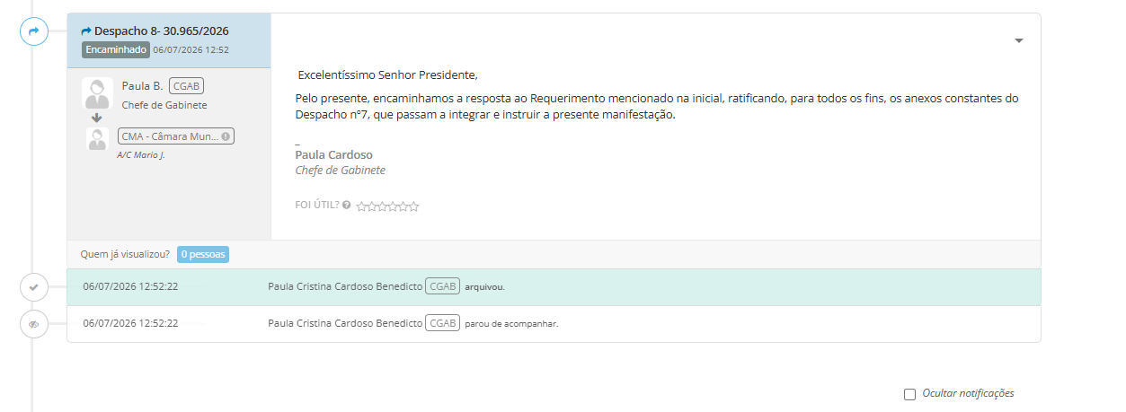The height and width of the screenshot is (412, 1126).
Task: Click the CGAB tag next to Paula B.
Action: (187, 86)
